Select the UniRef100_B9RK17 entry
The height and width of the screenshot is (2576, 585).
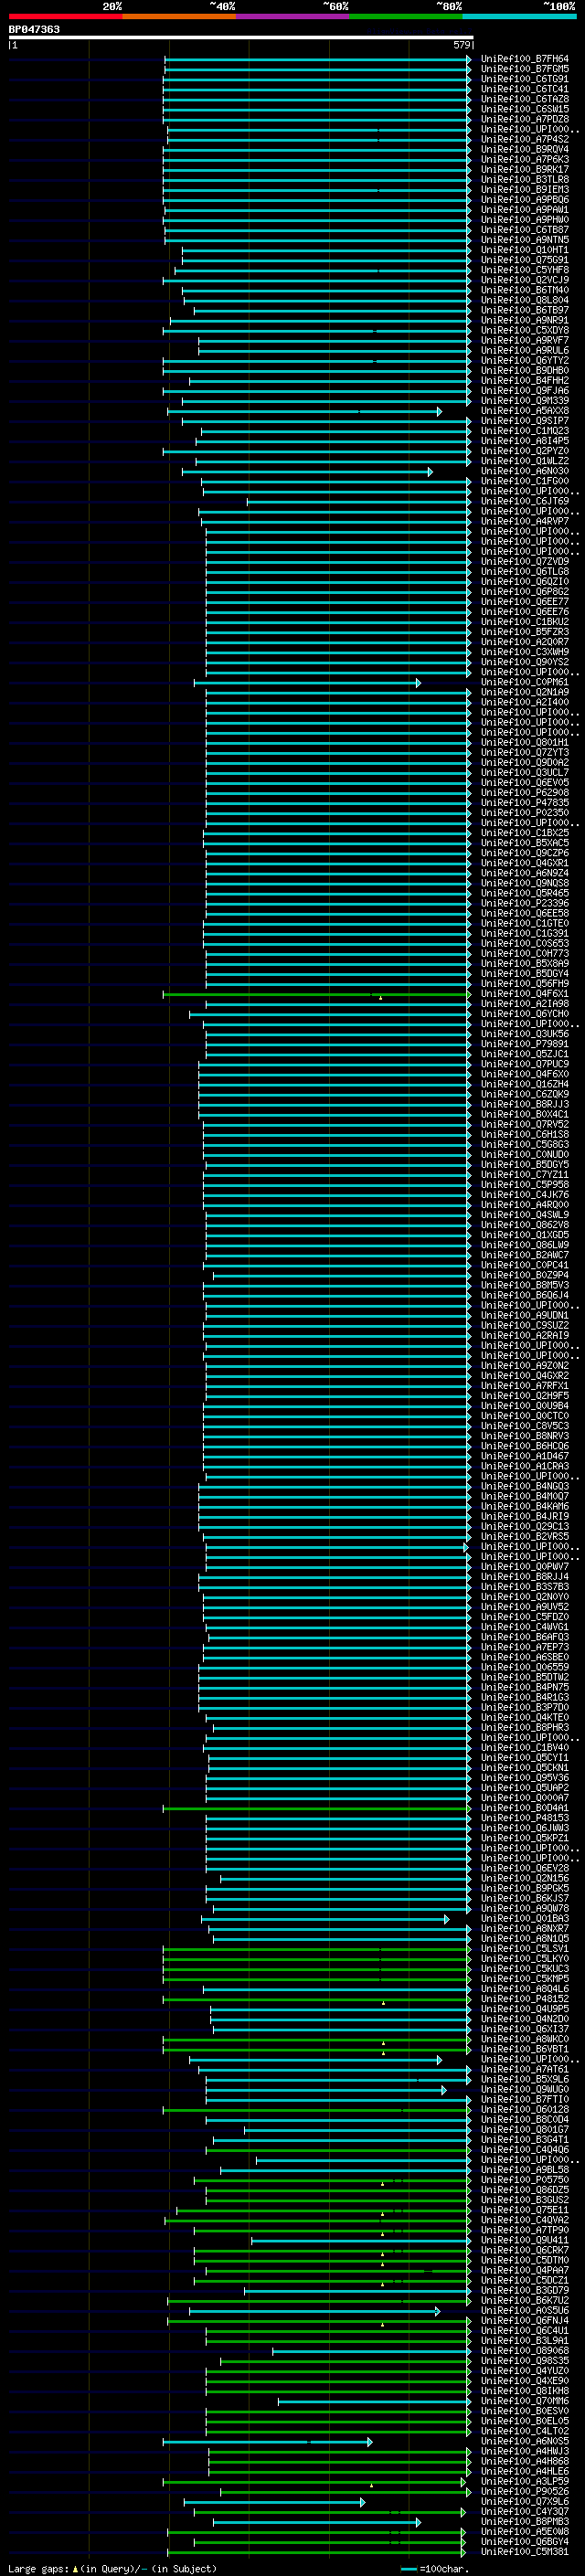525,169
